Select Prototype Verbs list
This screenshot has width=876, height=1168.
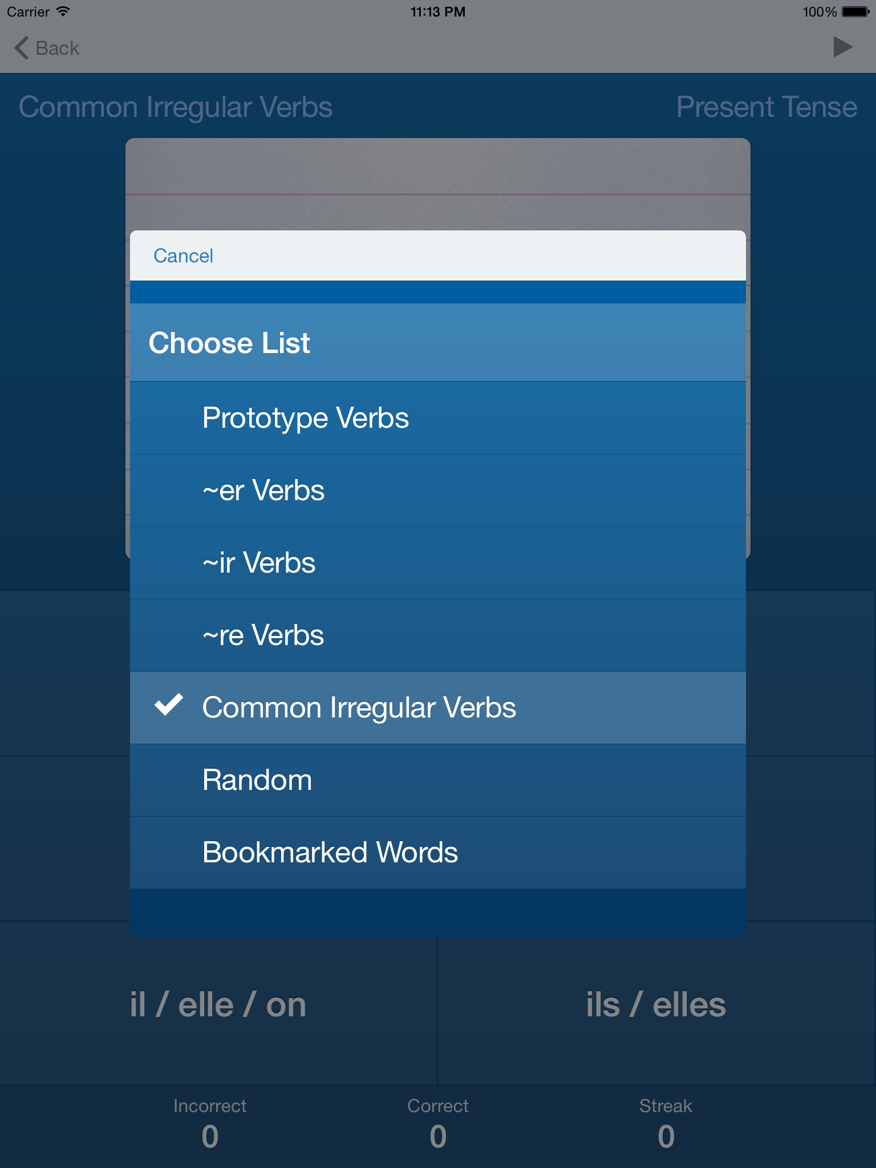437,418
